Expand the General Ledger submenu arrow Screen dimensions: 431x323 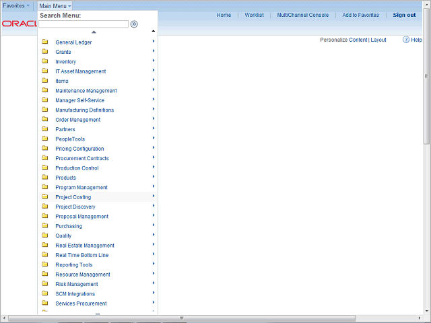[154, 41]
